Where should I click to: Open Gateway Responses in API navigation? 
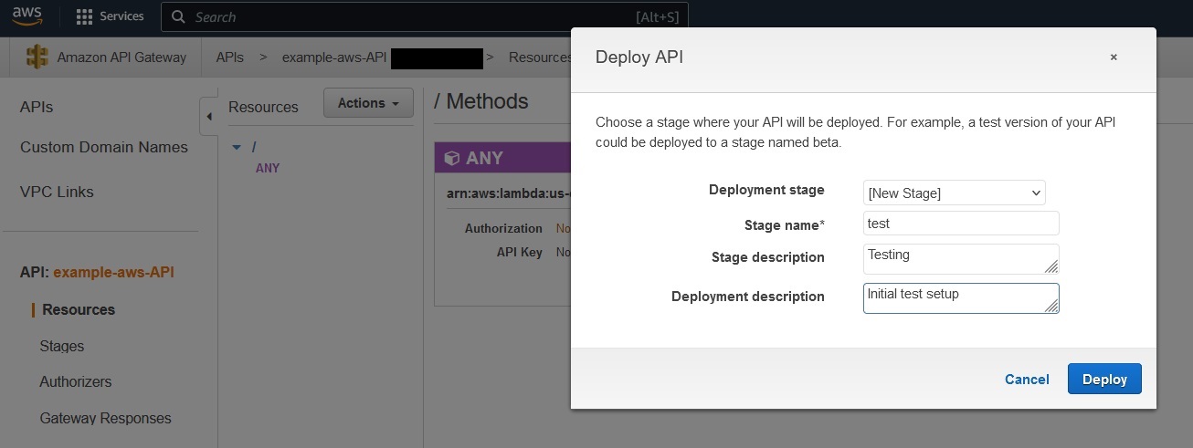105,418
